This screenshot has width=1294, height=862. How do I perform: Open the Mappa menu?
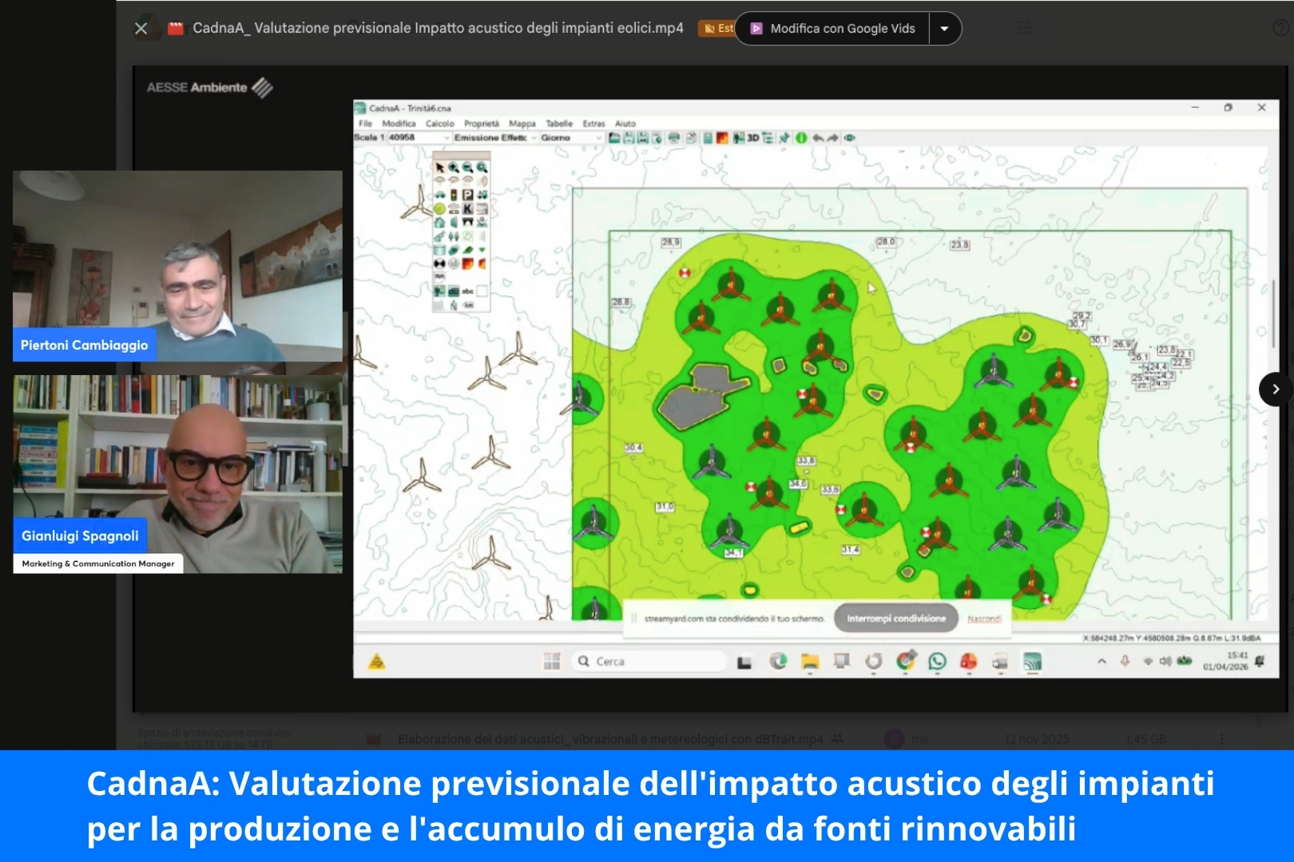tap(522, 124)
